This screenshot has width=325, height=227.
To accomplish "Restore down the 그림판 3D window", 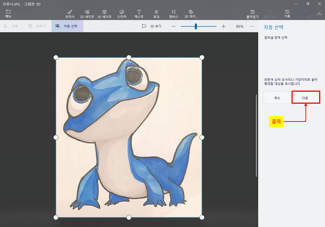I will [x=308, y=4].
